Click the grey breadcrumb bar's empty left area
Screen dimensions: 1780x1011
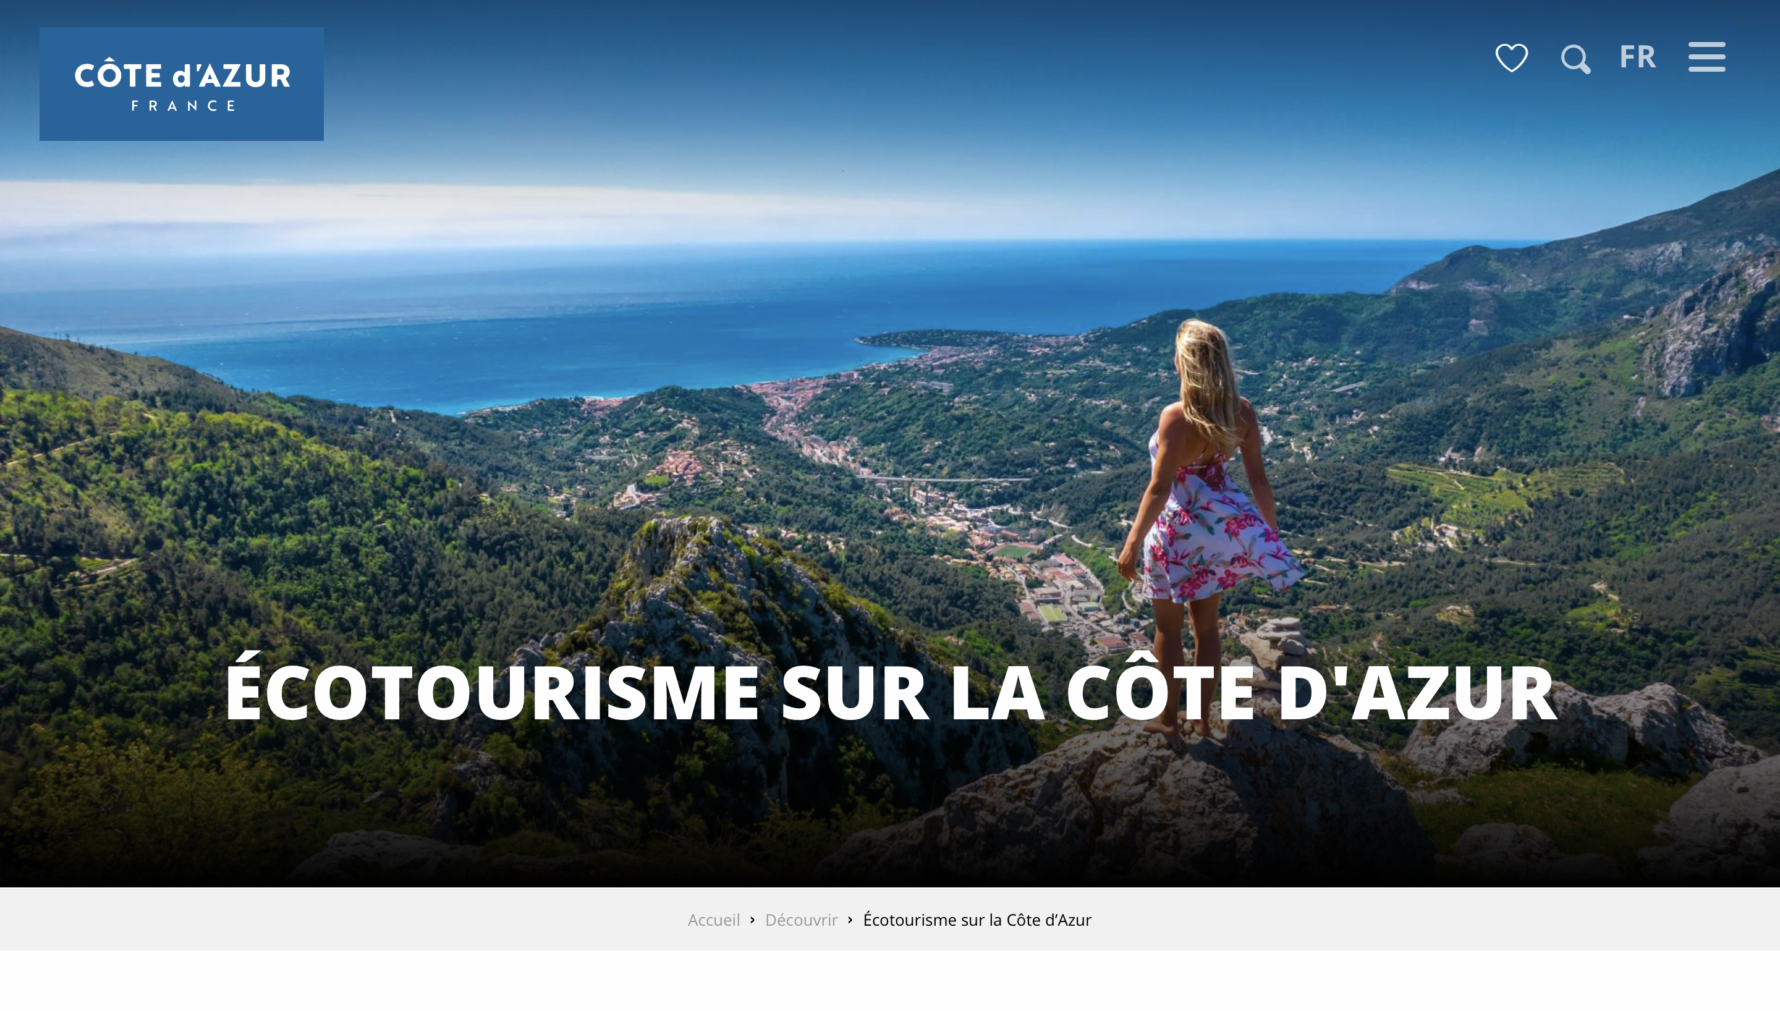(x=278, y=920)
